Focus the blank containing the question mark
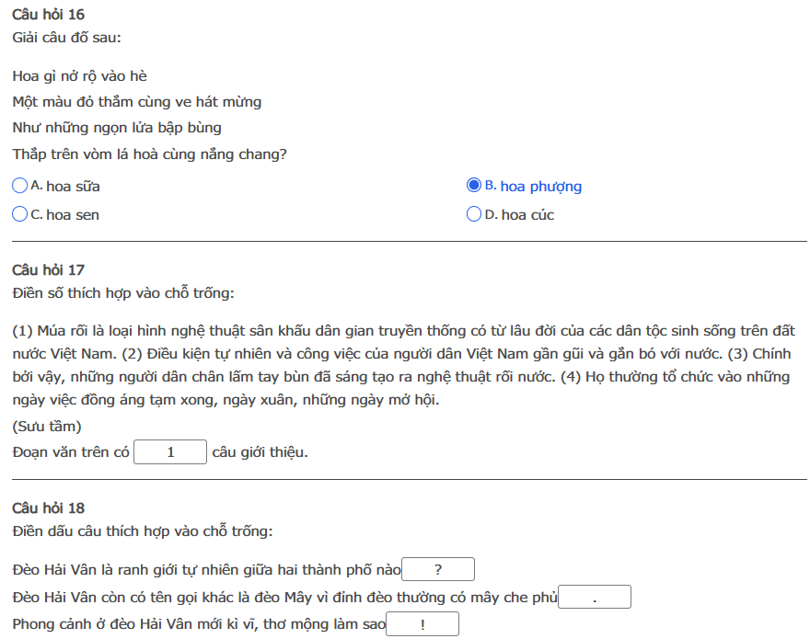Image resolution: width=810 pixels, height=639 pixels. click(x=437, y=569)
